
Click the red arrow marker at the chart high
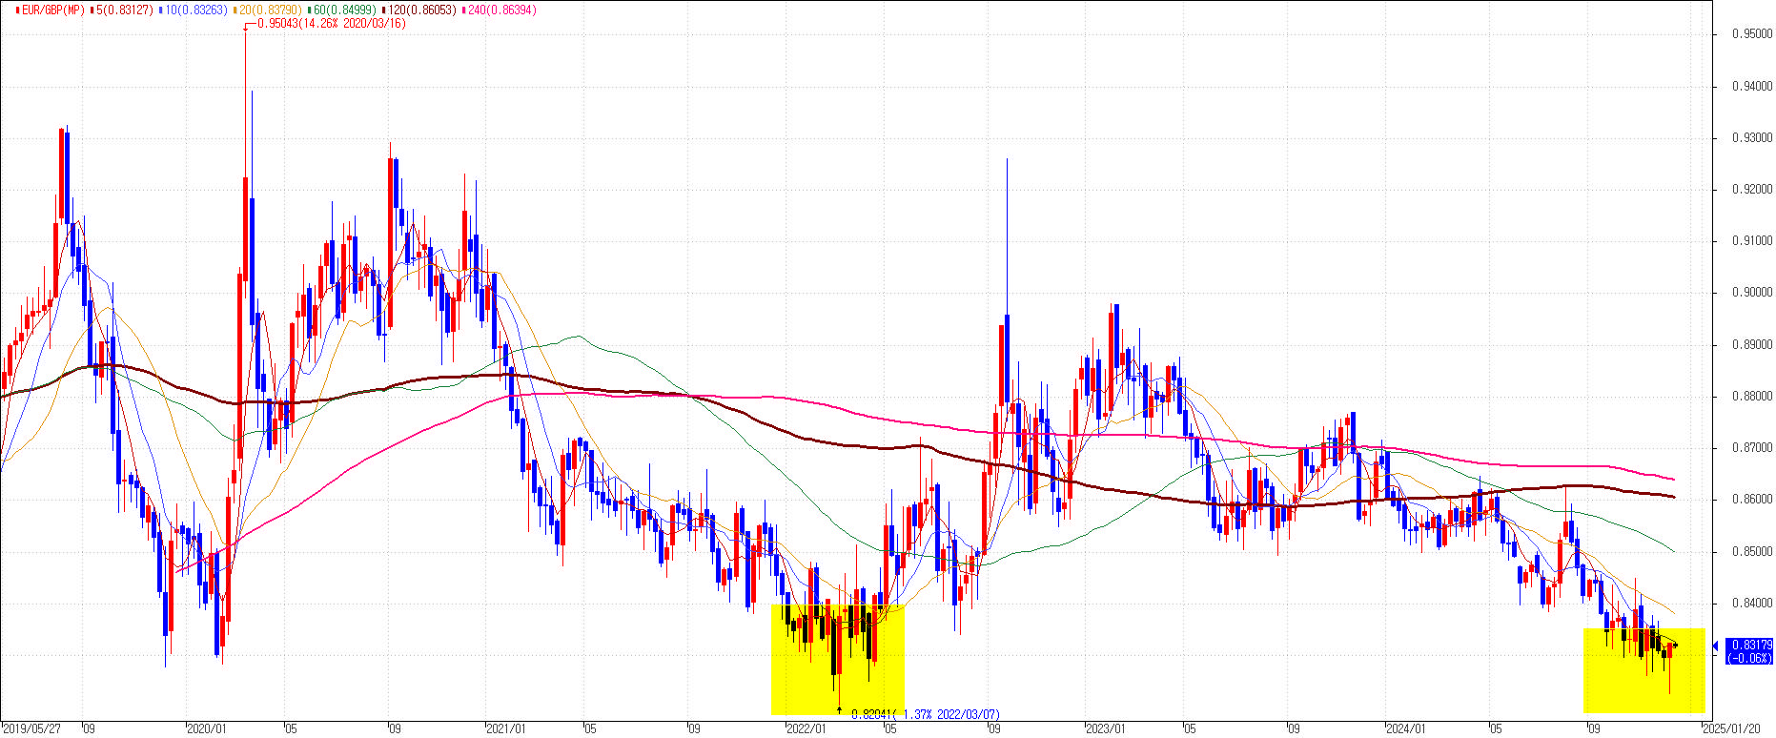click(245, 27)
